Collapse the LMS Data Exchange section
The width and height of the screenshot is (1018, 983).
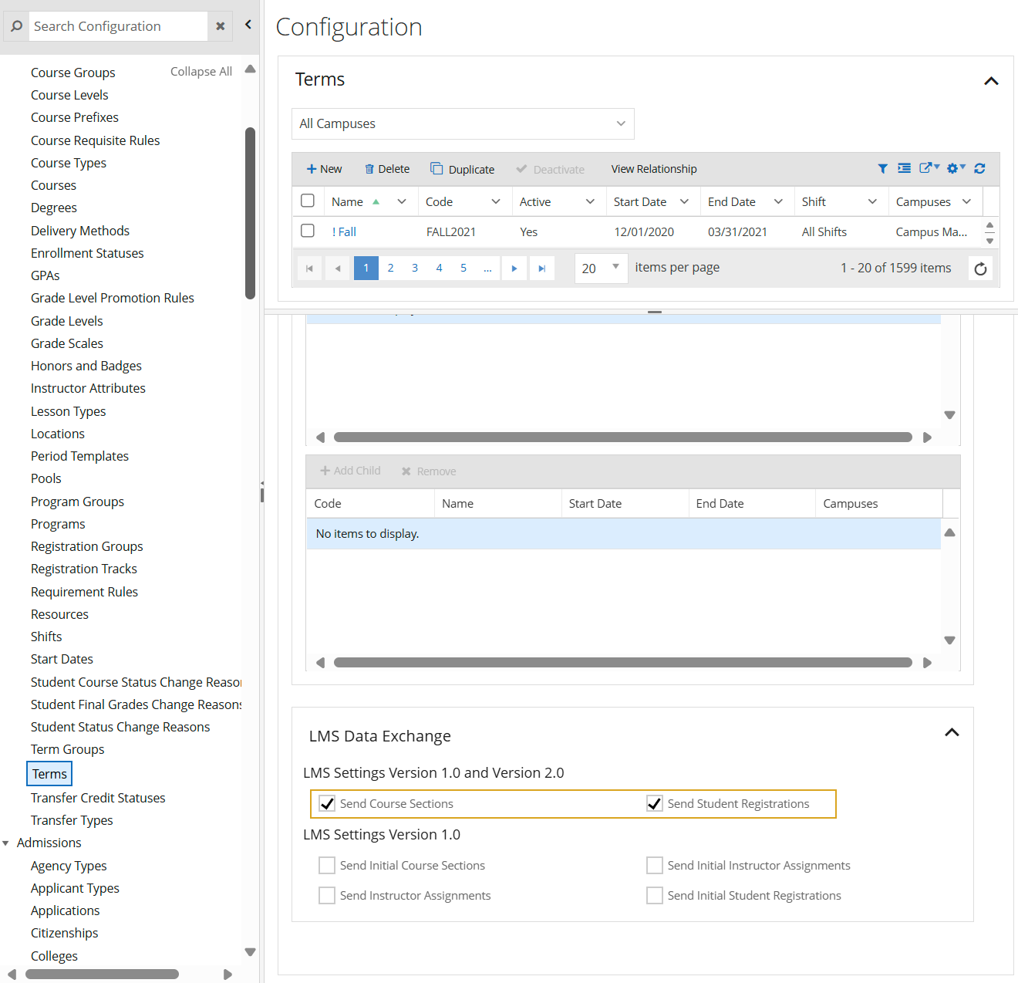pyautogui.click(x=952, y=732)
